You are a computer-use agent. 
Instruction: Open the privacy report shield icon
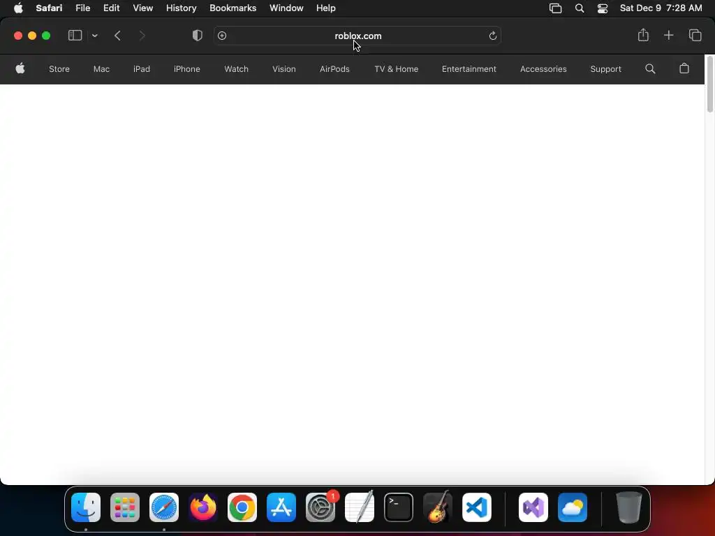[x=198, y=36]
